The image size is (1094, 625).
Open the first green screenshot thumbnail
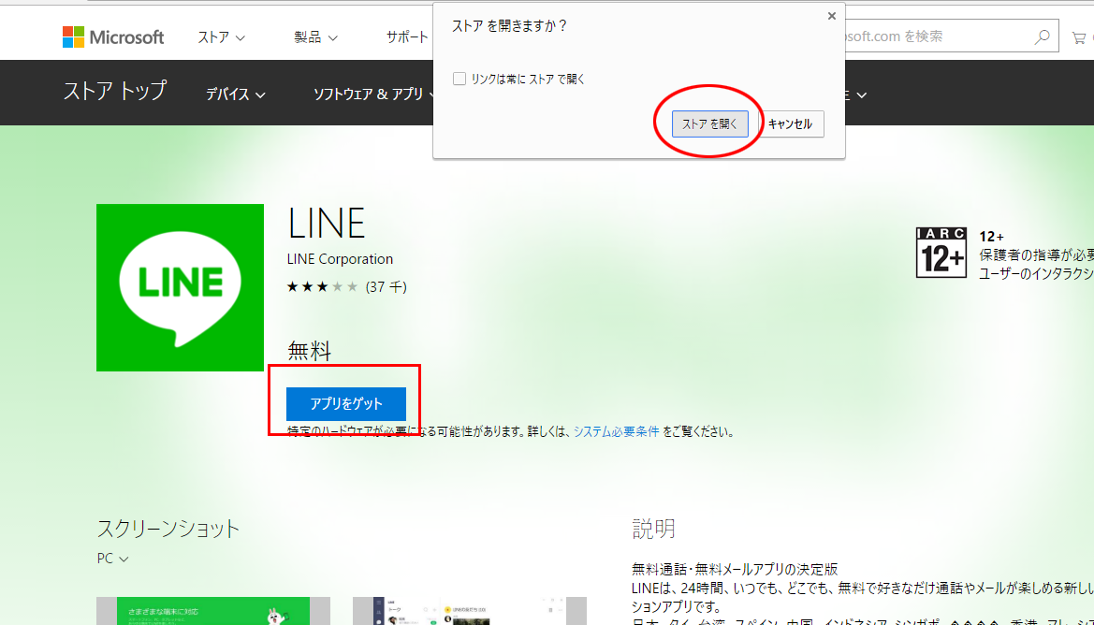213,611
